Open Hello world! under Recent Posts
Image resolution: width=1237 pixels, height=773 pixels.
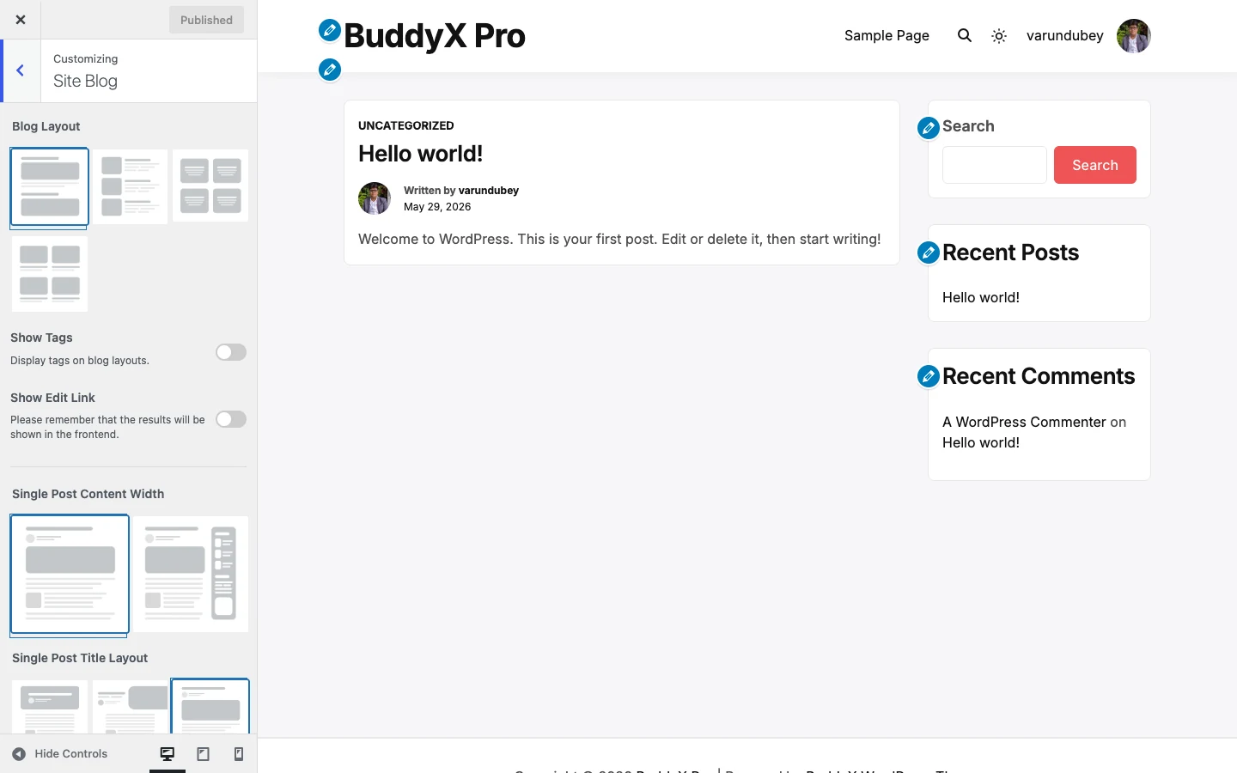[x=981, y=298]
